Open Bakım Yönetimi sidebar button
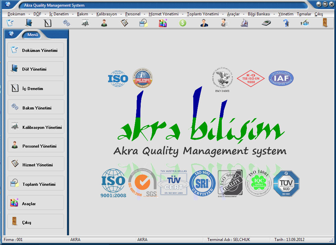336x245 pixels. tap(36, 107)
